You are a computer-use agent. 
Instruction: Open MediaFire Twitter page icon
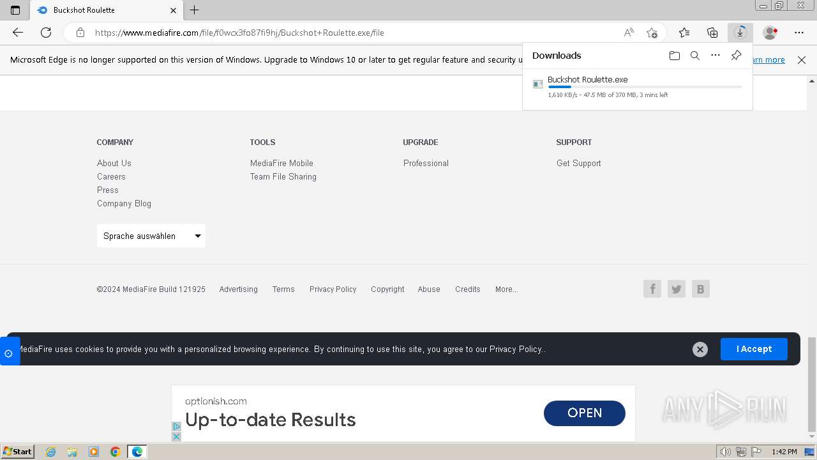click(677, 289)
